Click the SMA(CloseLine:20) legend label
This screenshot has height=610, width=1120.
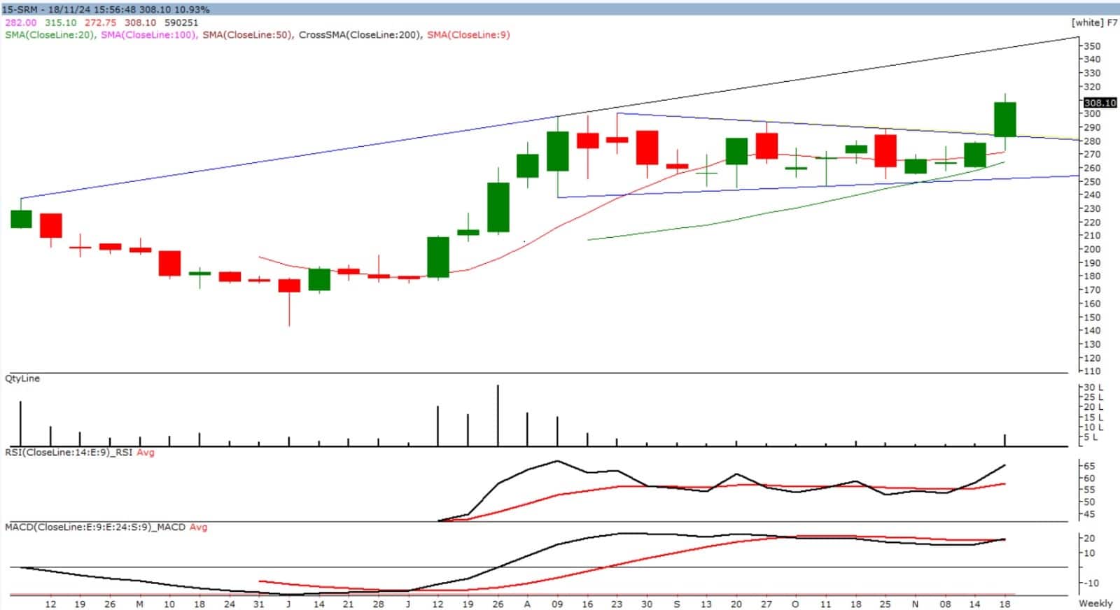pyautogui.click(x=50, y=35)
